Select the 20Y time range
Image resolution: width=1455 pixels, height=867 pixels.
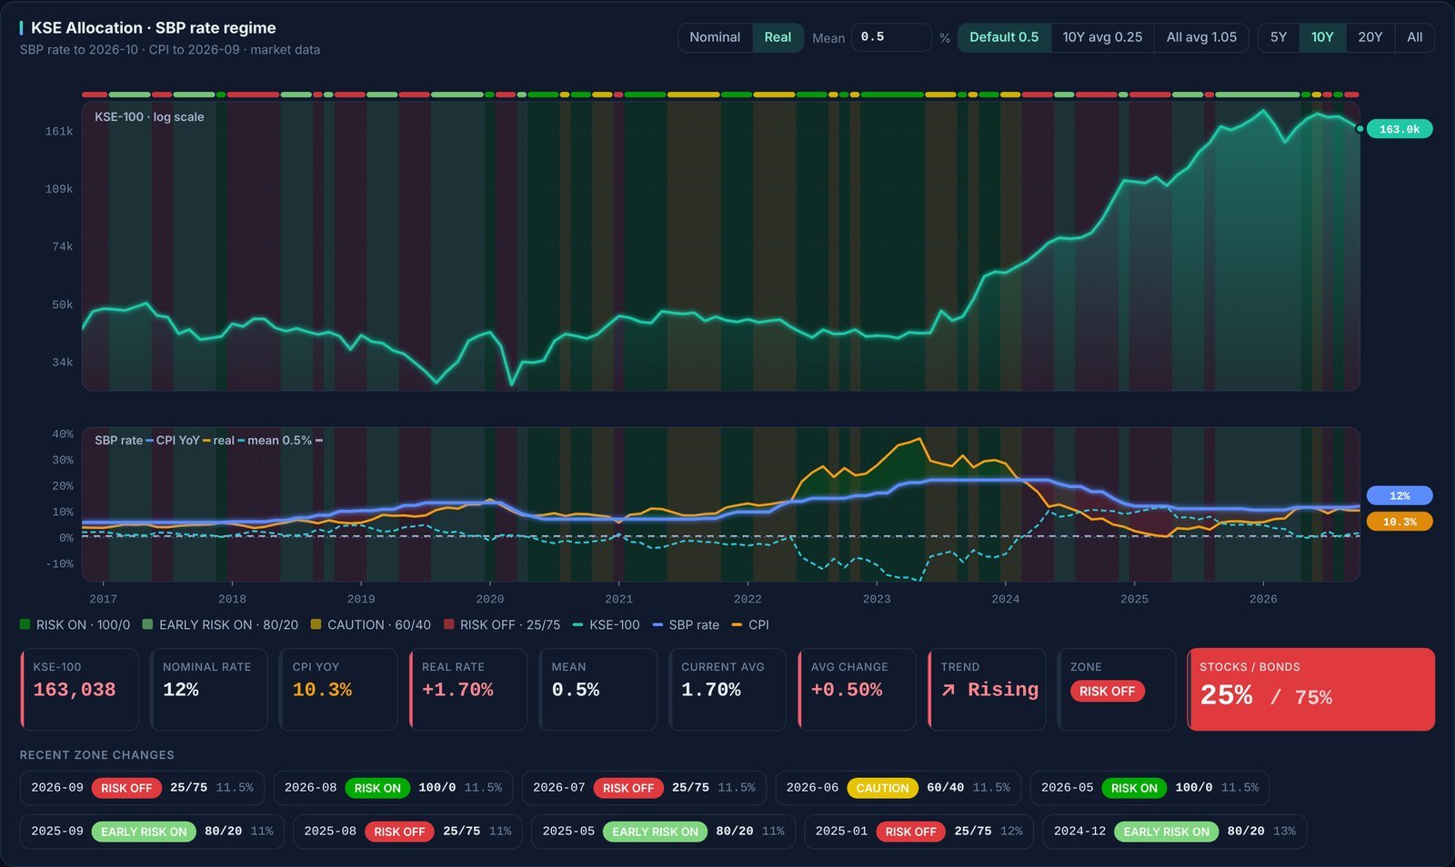pyautogui.click(x=1370, y=37)
